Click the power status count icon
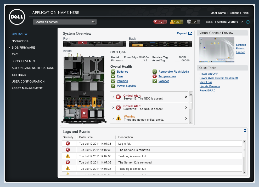 pos(189,22)
